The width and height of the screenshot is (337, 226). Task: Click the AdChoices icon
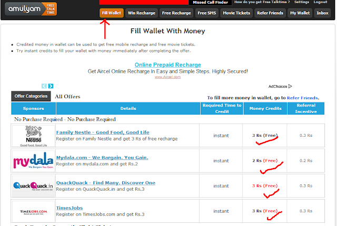point(290,87)
